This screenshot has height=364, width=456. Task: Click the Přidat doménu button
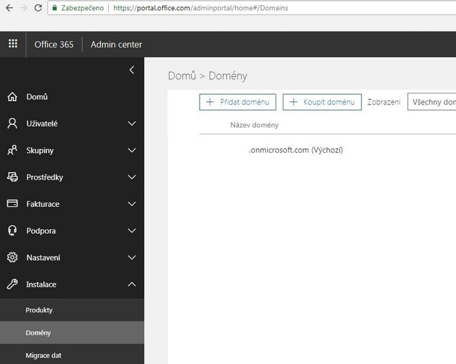pyautogui.click(x=238, y=102)
